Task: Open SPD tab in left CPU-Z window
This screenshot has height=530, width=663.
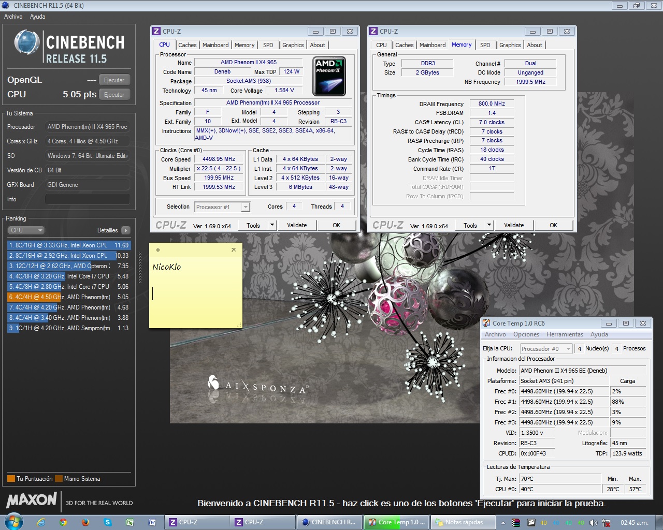Action: [x=268, y=45]
